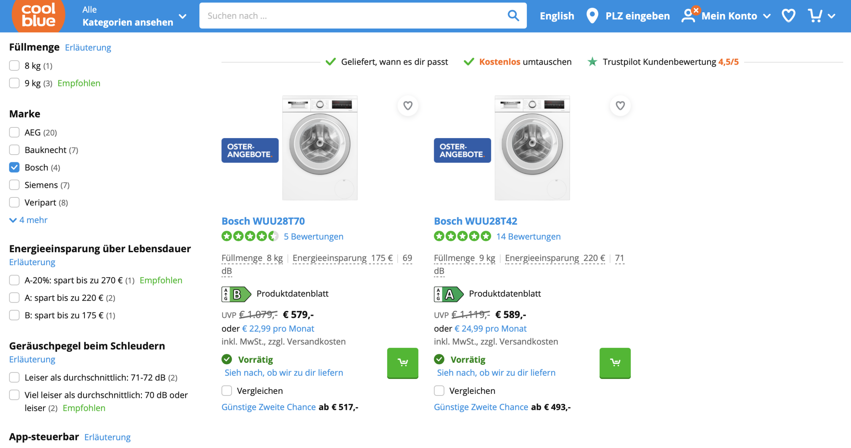Image resolution: width=851 pixels, height=448 pixels.
Task: Add Bosch WUU28T42 to cart
Action: pos(615,362)
